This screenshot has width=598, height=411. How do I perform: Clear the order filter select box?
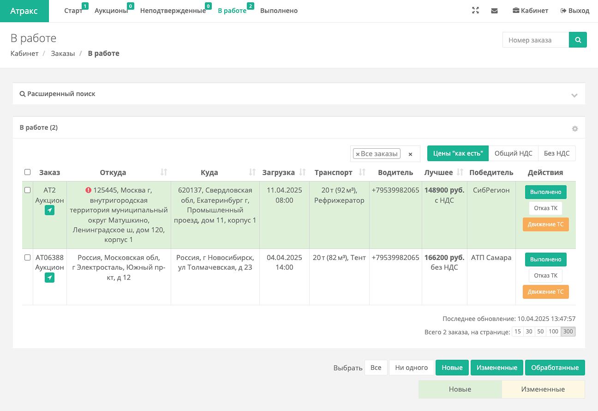(x=410, y=154)
